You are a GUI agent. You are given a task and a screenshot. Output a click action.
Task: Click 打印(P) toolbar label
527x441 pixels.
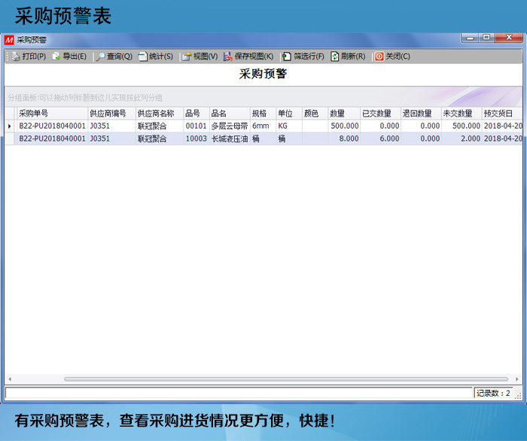pos(34,56)
